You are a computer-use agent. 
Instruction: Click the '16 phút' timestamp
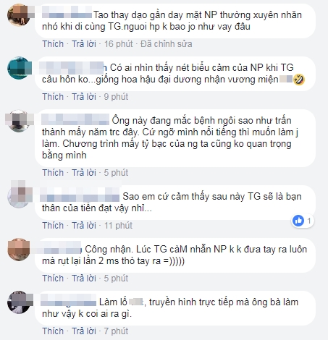pos(118,44)
